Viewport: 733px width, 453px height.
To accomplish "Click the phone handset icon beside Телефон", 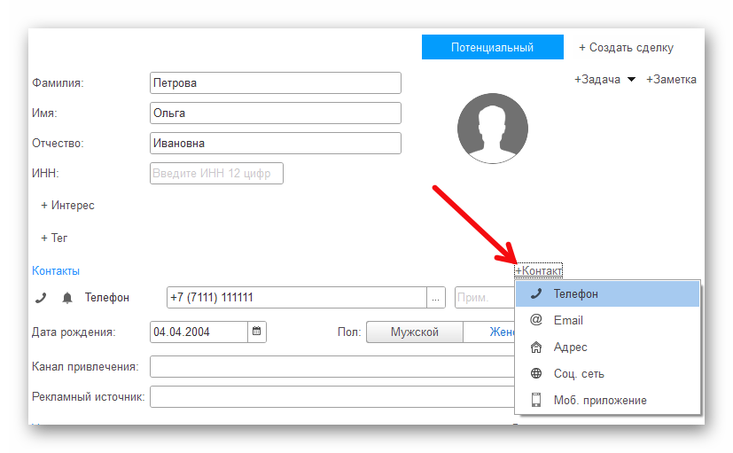I will [x=40, y=299].
